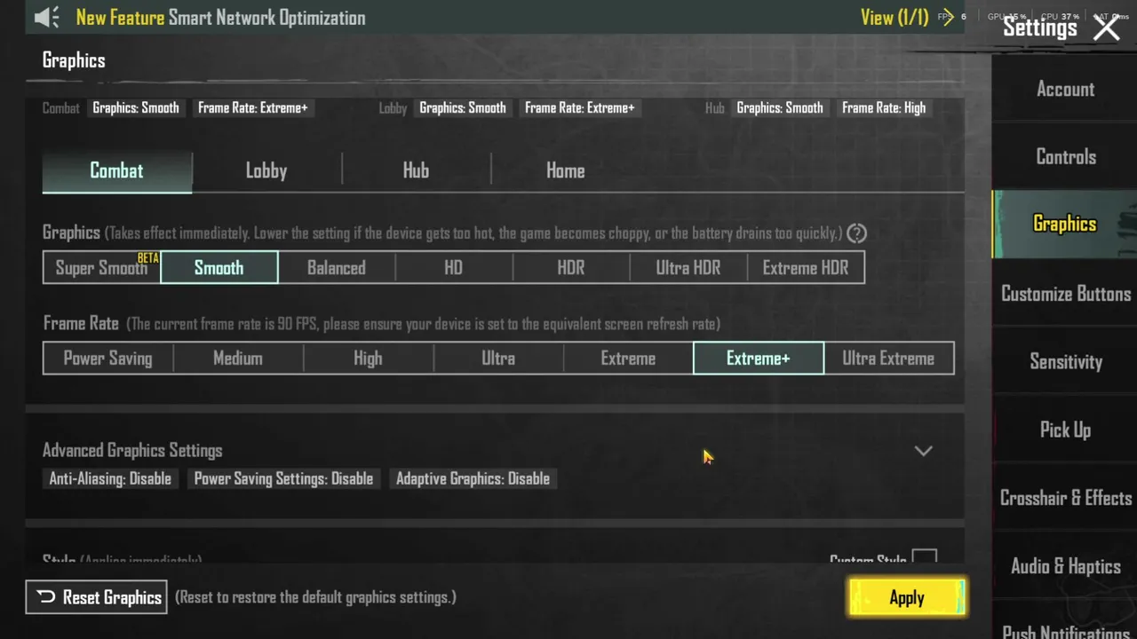
Task: Open Customize Buttons section
Action: [x=1065, y=294]
